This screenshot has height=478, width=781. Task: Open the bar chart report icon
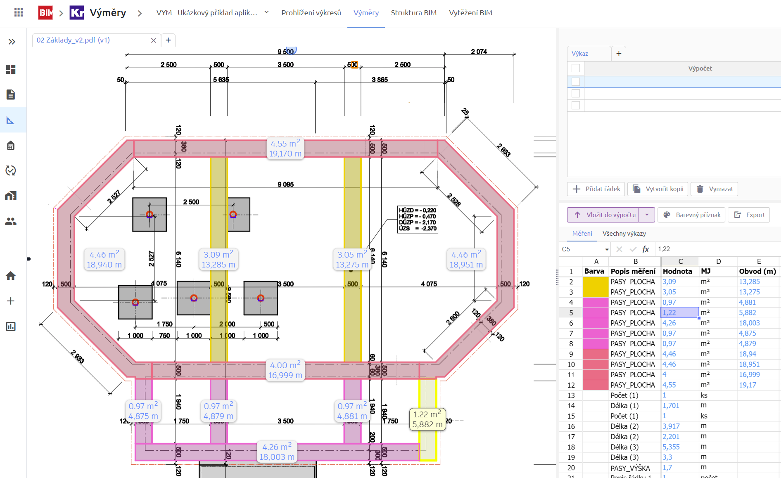click(11, 327)
